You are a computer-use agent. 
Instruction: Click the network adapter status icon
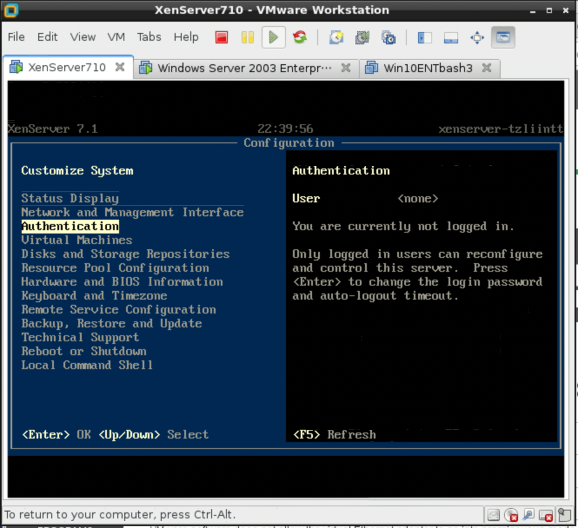[x=528, y=514]
